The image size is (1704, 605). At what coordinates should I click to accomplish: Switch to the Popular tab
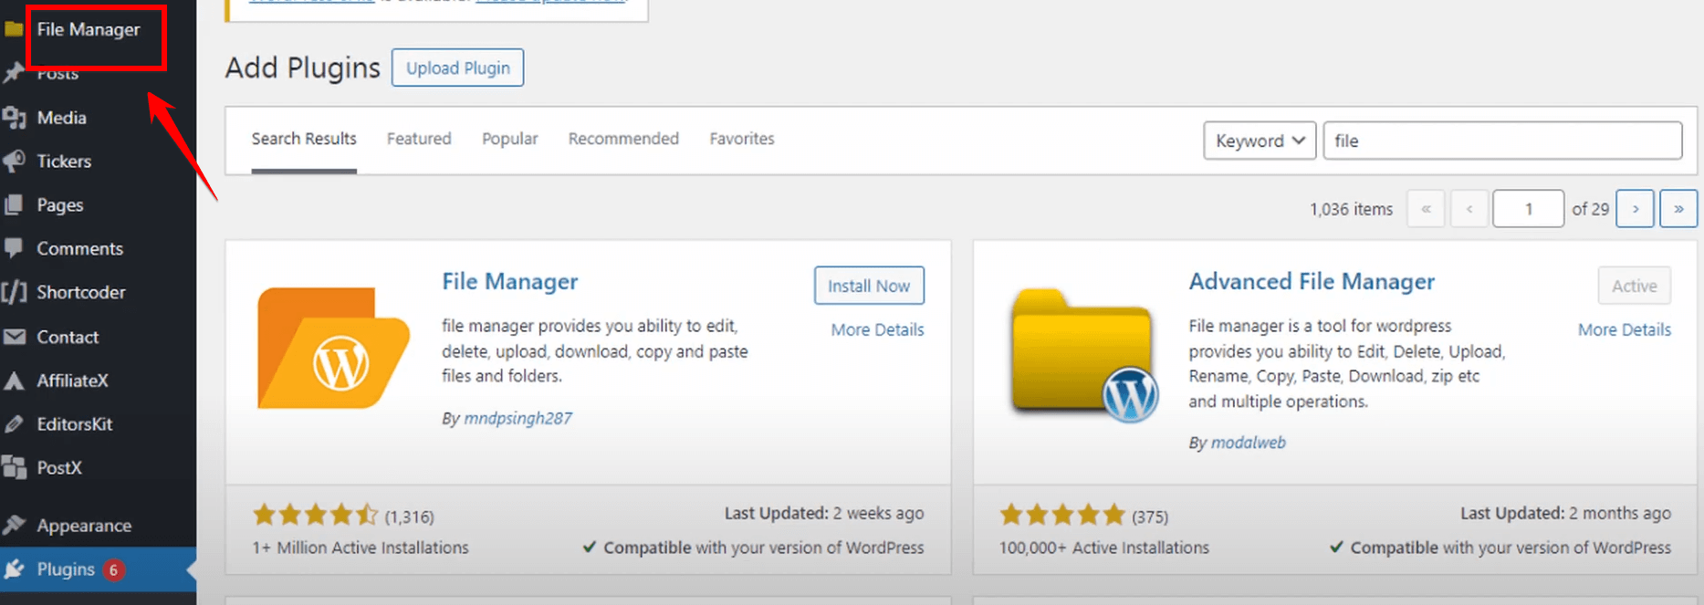pos(509,139)
